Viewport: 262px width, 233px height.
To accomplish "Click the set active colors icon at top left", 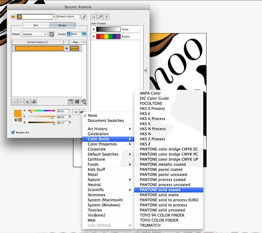I will click(13, 17).
